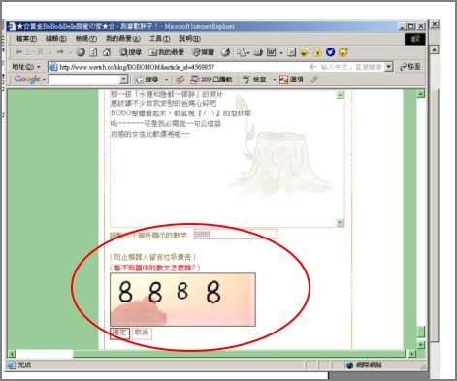Expand the Google search button arrow
This screenshot has width=457, height=381.
(x=167, y=79)
